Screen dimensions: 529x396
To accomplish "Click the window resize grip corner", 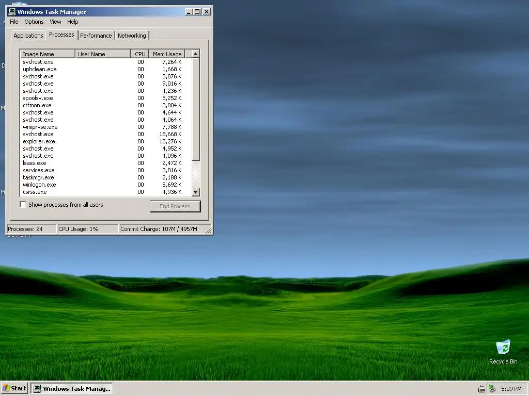I will pyautogui.click(x=209, y=230).
